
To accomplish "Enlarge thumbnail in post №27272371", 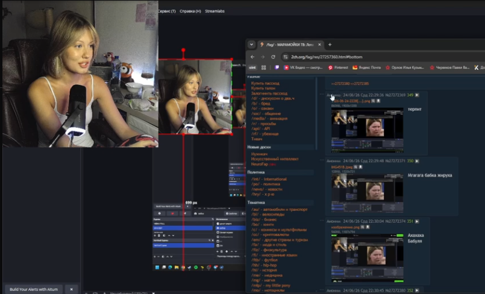I will pos(367,193).
